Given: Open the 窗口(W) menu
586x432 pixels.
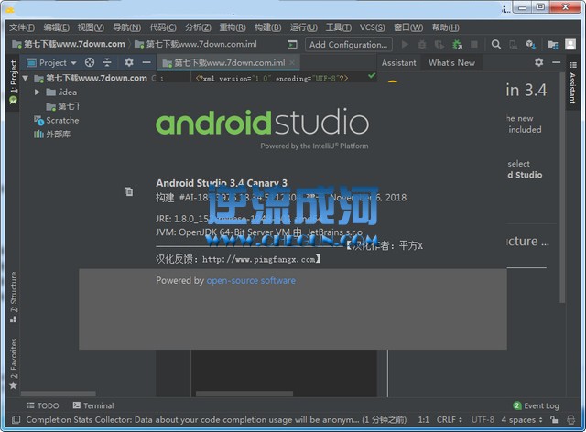Looking at the screenshot, I should pyautogui.click(x=408, y=27).
